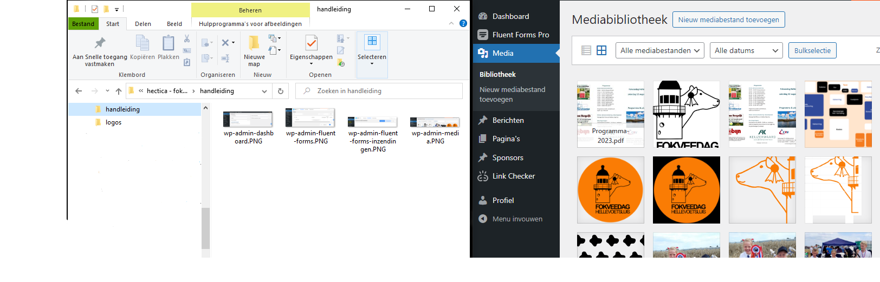Click the Bibliotheek submenu link

click(x=497, y=74)
